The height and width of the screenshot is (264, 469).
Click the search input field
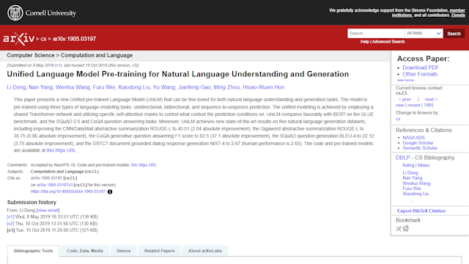[x=376, y=33]
